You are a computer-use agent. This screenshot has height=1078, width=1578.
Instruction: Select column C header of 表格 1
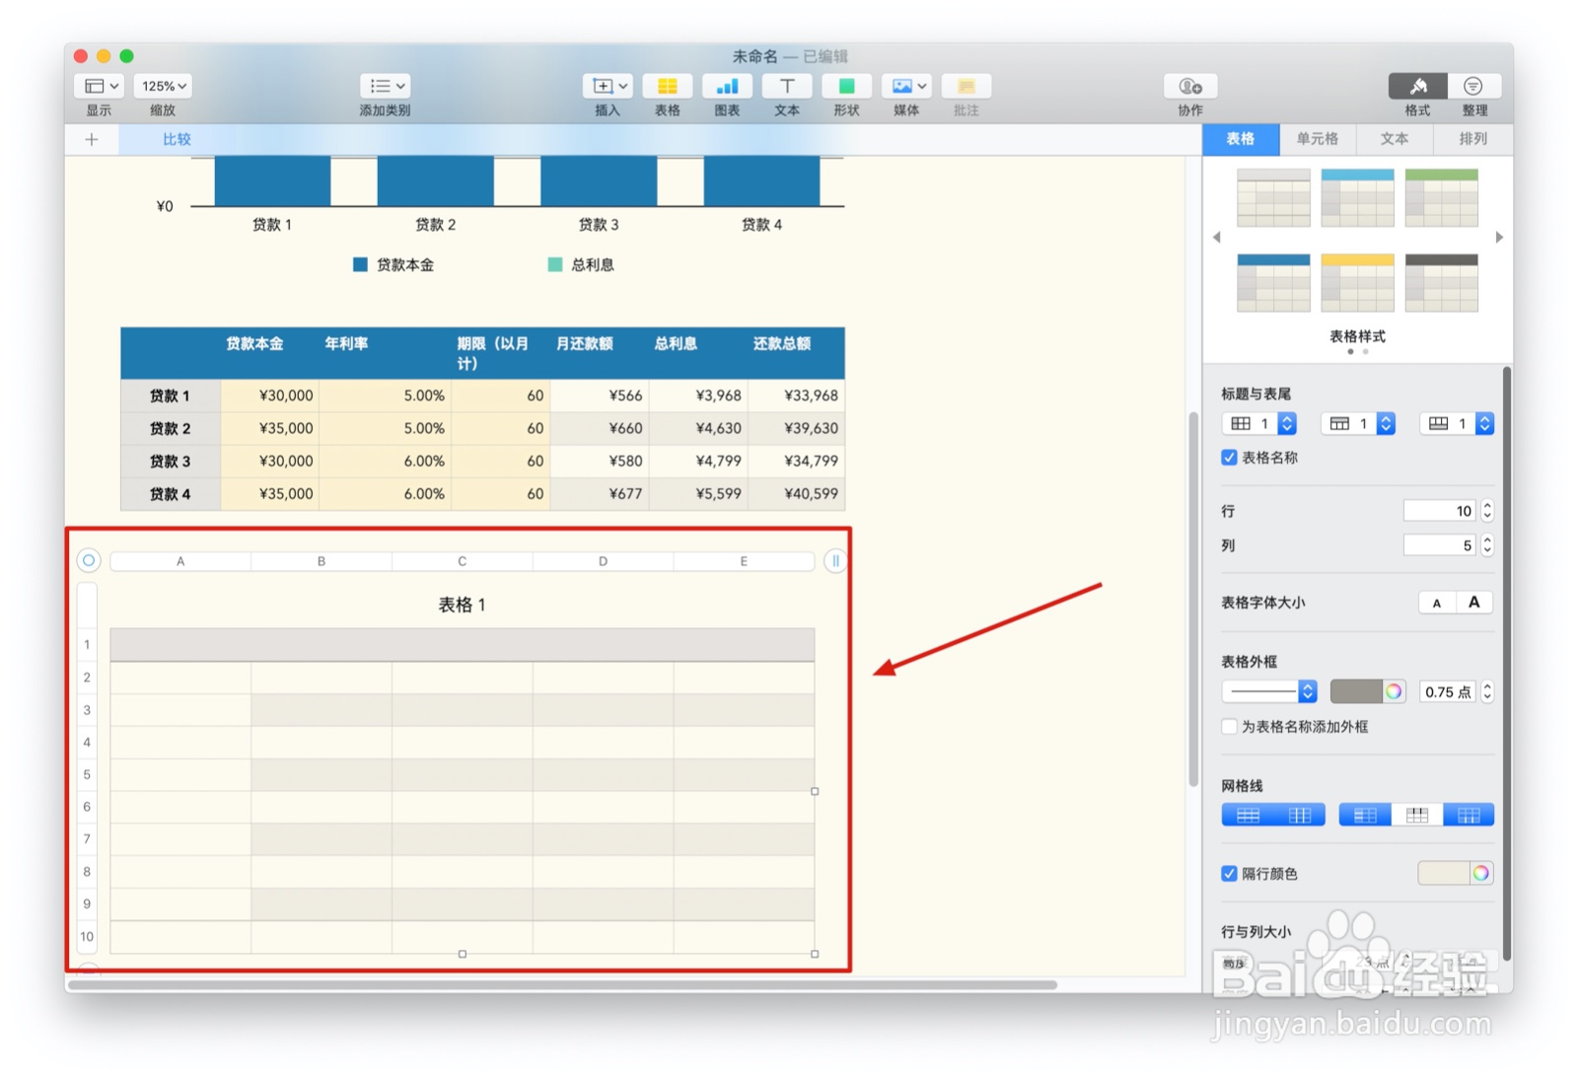pos(462,561)
